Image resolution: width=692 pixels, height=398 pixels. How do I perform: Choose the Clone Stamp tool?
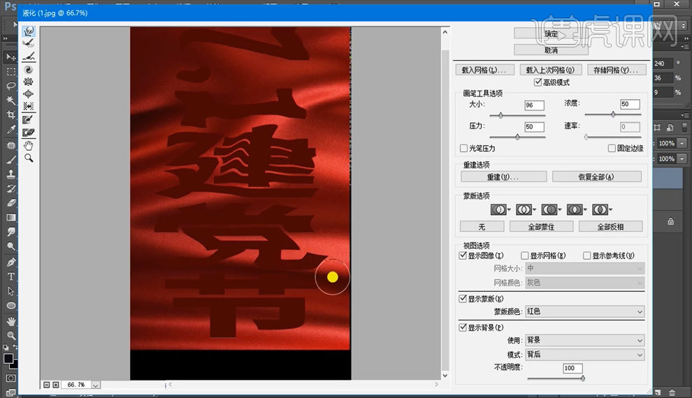10,174
